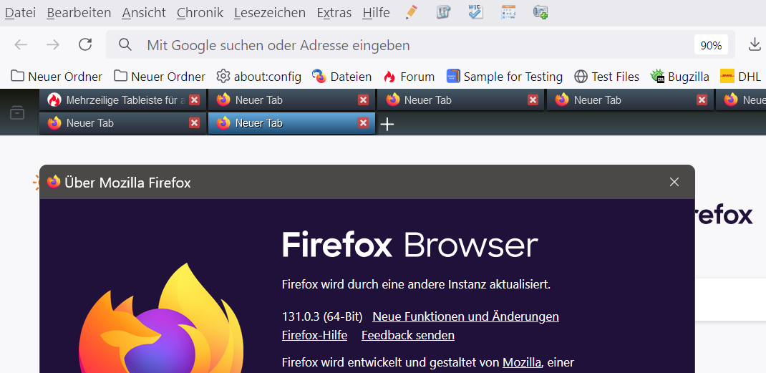Click the version text 131.0.3 (64-Bit)
Image resolution: width=766 pixels, height=373 pixels.
(x=322, y=316)
